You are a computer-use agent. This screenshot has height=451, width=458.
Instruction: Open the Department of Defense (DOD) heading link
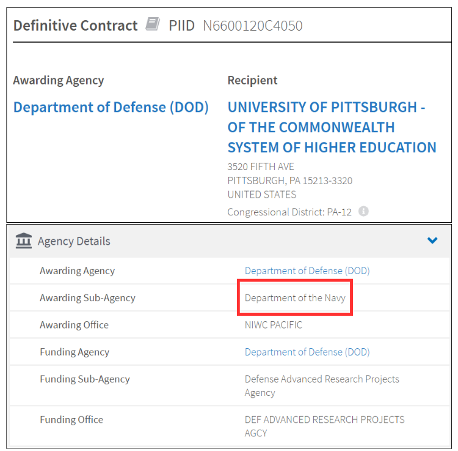(111, 107)
